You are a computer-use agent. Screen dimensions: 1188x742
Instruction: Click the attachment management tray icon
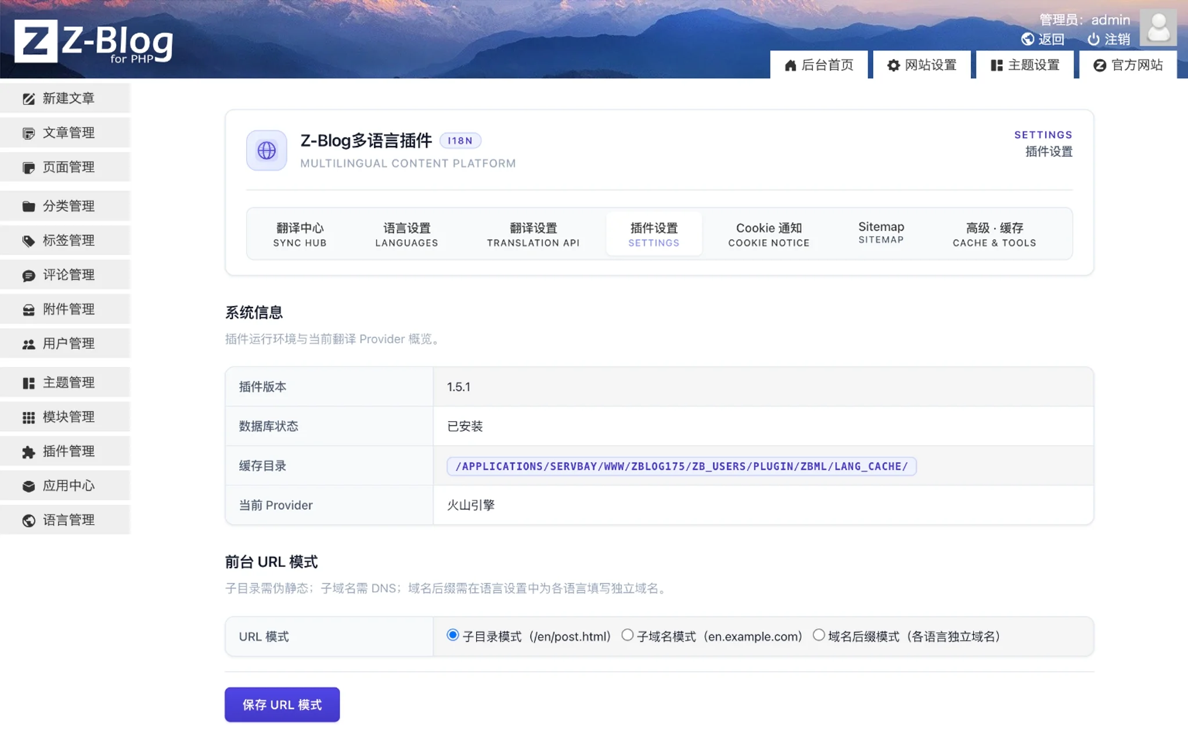28,309
